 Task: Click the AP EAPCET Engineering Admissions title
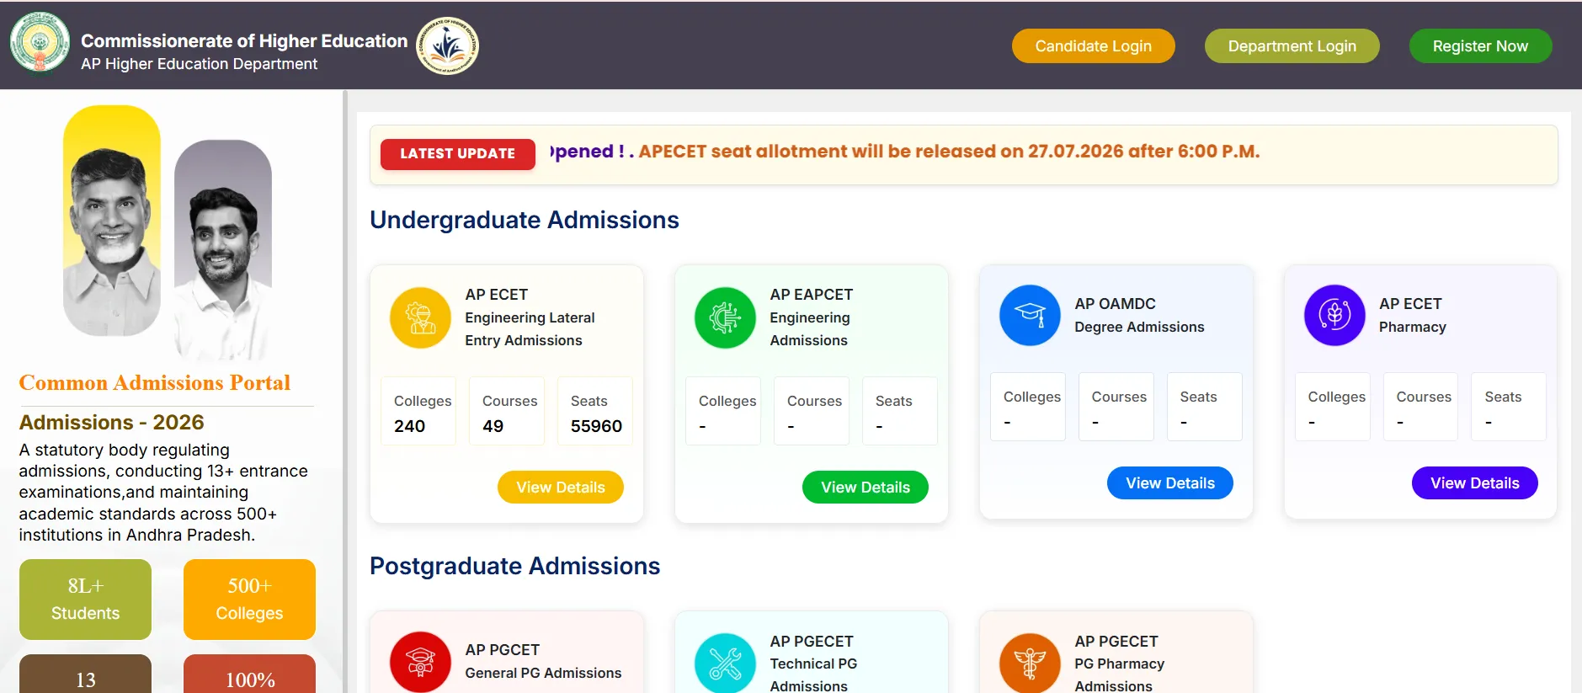[x=812, y=317]
